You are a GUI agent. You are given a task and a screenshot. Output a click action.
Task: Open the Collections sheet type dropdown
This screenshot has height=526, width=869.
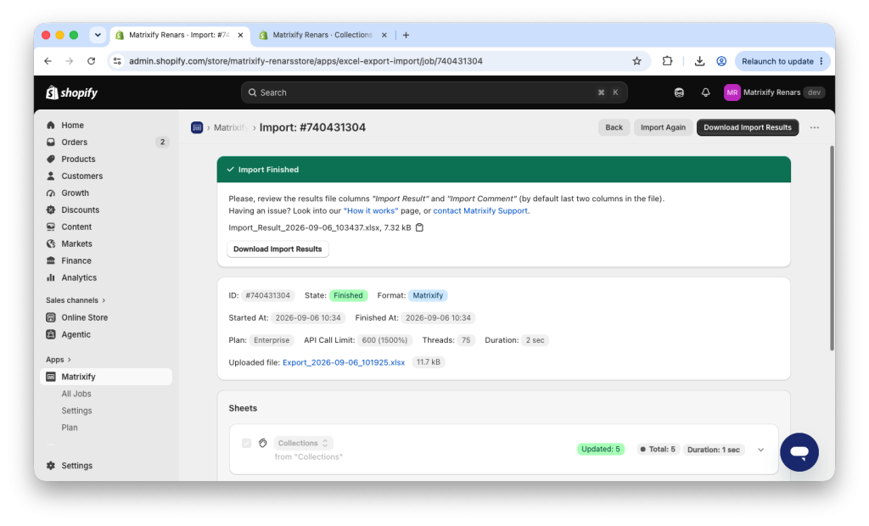[303, 443]
